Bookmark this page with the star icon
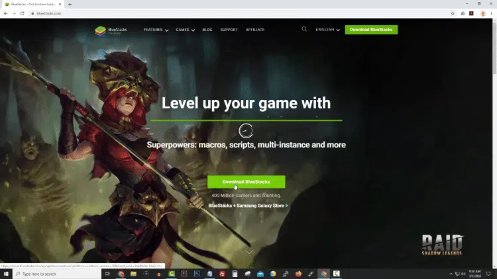 coord(453,13)
